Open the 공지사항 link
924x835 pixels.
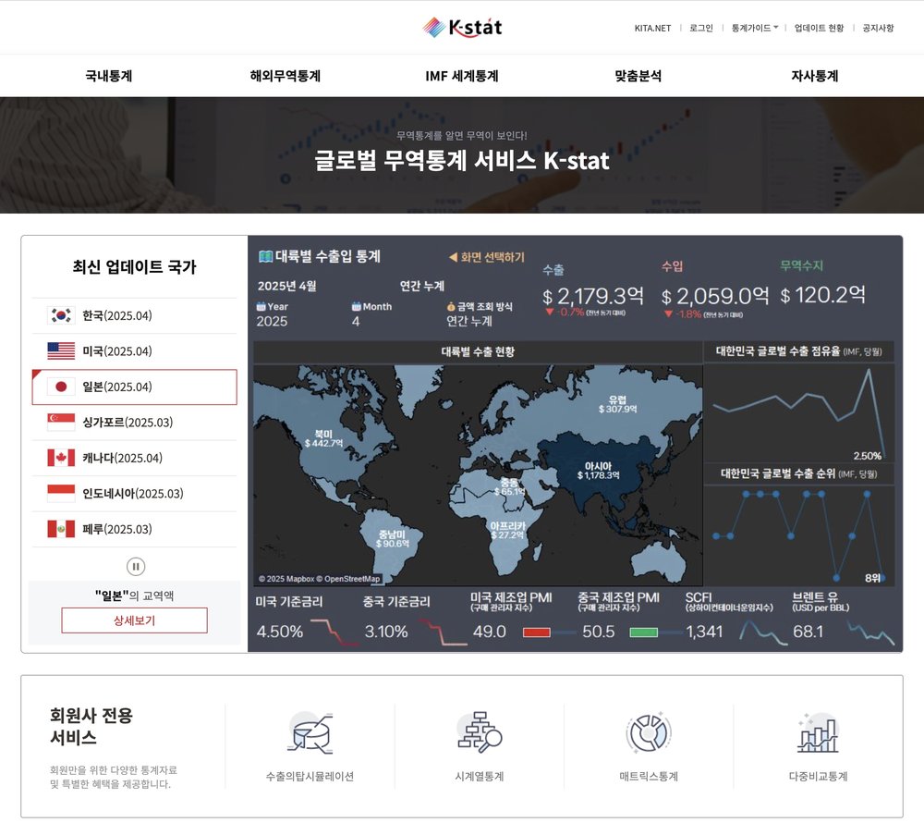tap(878, 28)
